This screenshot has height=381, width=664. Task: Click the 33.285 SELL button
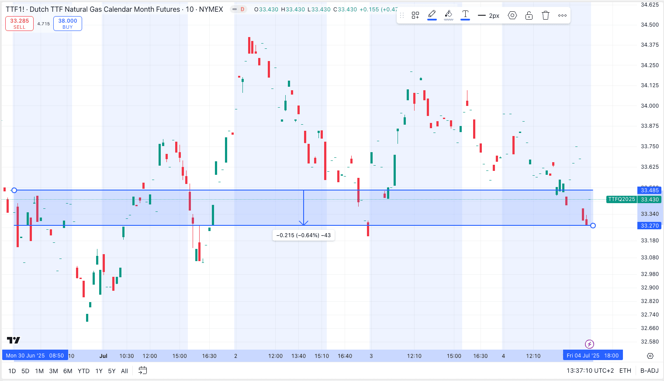pyautogui.click(x=19, y=24)
